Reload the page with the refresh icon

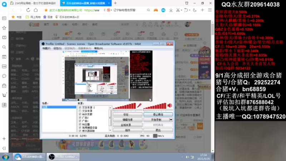(x=28, y=10)
